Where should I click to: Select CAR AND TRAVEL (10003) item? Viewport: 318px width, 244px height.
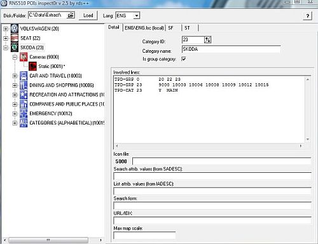55,76
